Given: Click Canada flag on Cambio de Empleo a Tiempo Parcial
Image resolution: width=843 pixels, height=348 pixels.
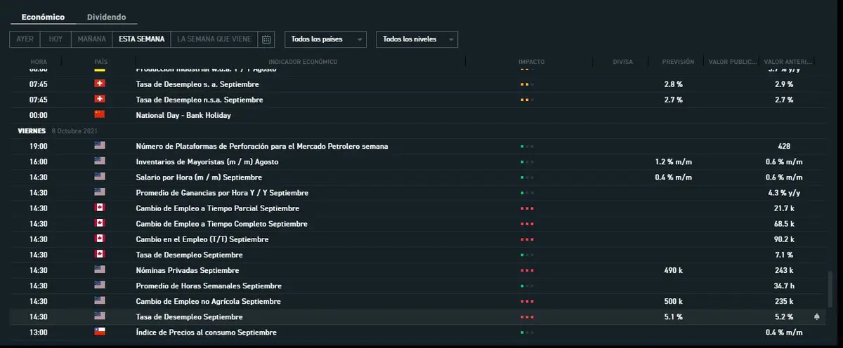Looking at the screenshot, I should click(x=100, y=208).
